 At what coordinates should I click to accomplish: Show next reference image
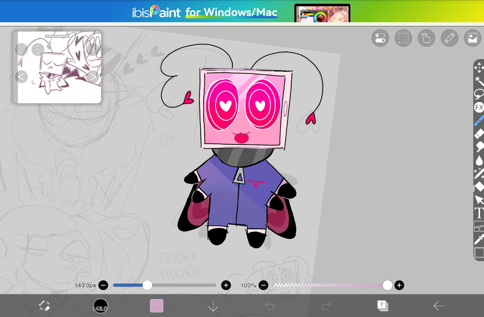pyautogui.click(x=93, y=77)
